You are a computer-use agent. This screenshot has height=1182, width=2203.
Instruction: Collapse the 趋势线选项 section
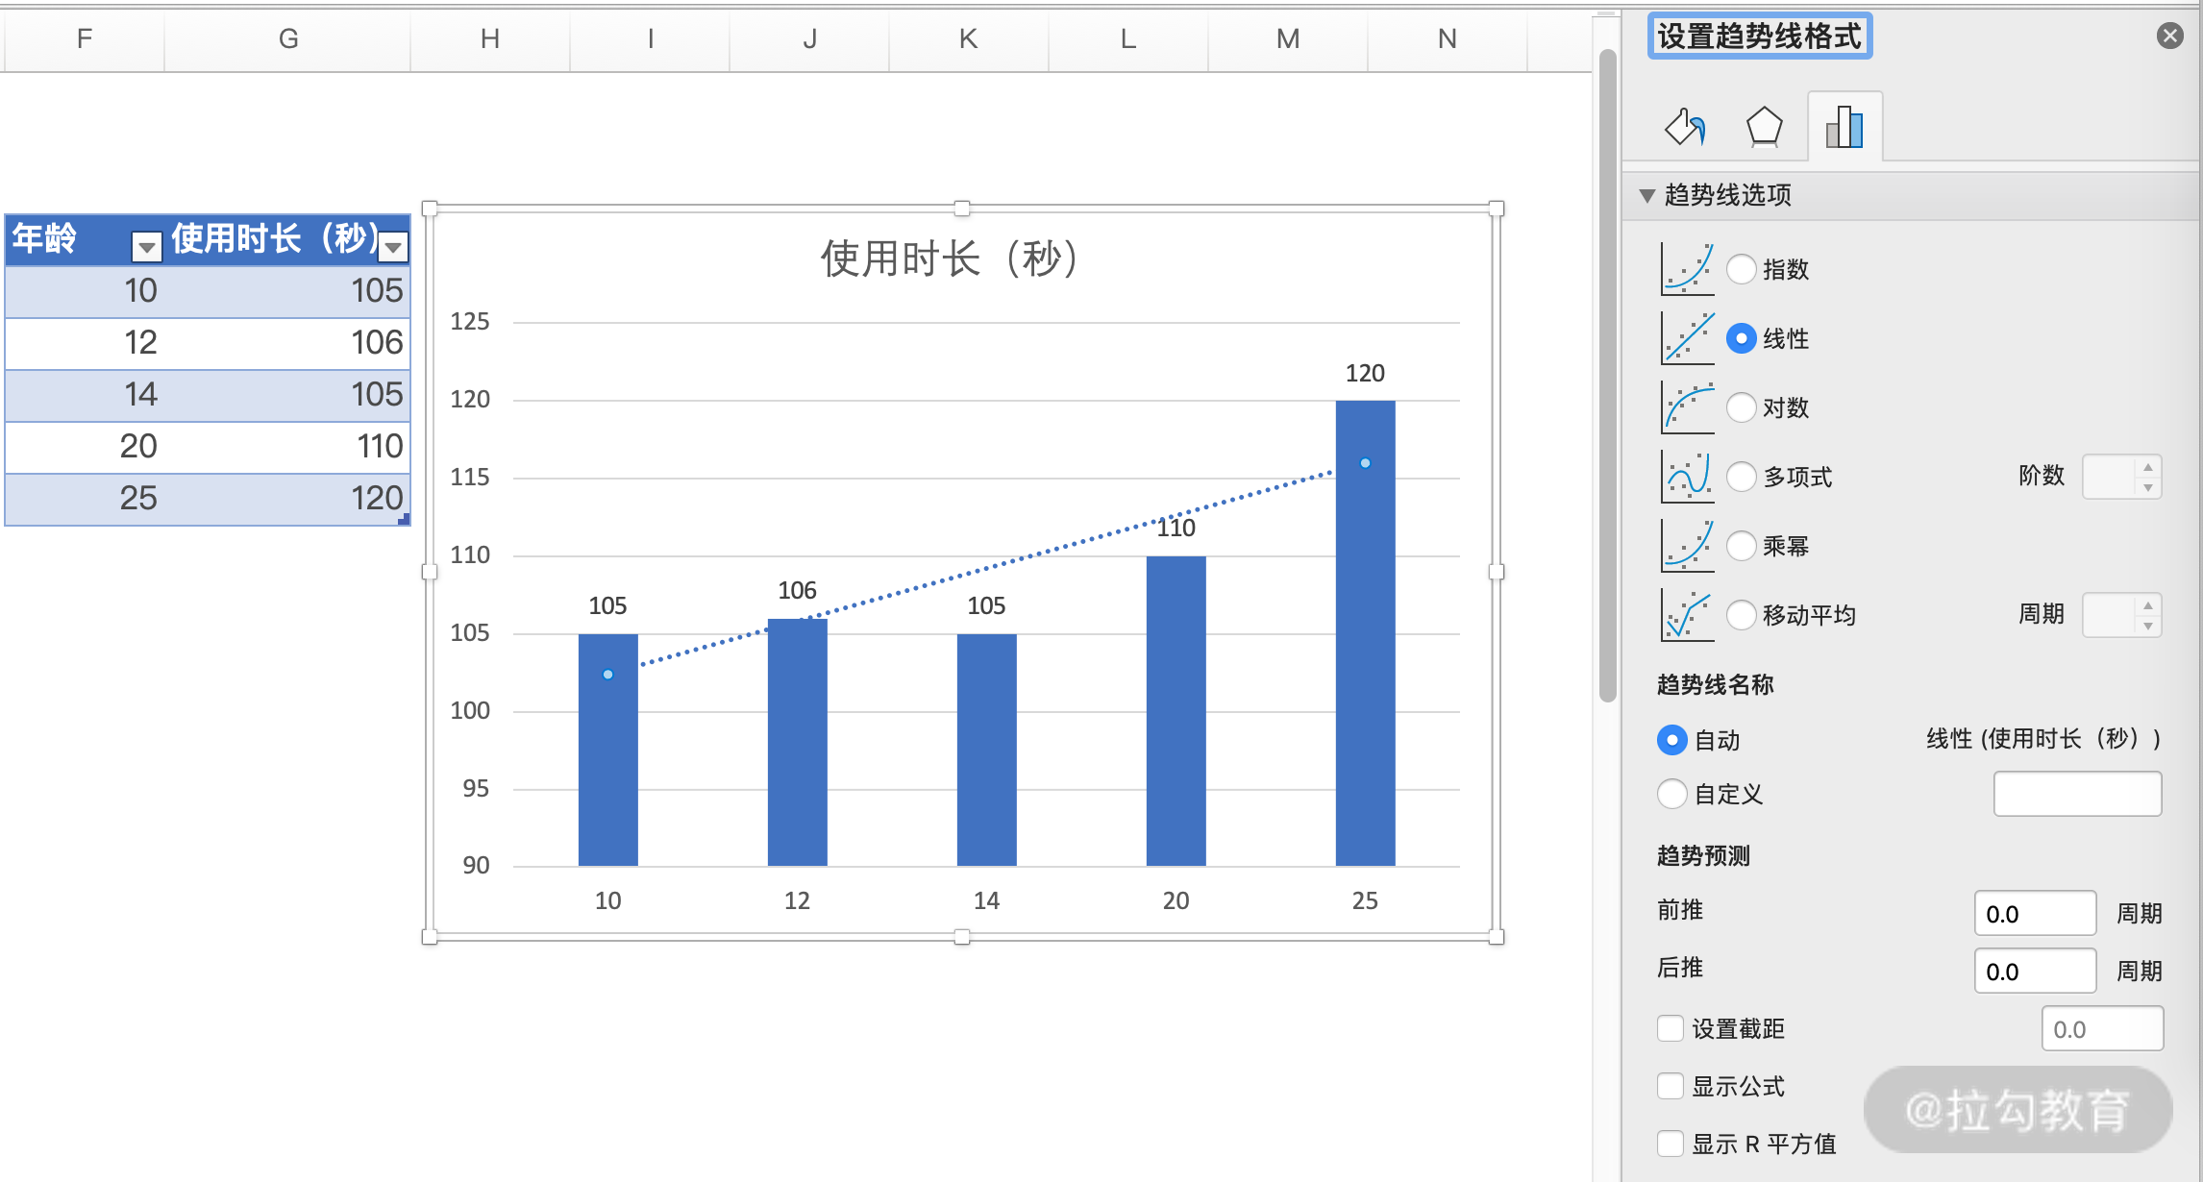pos(1646,195)
